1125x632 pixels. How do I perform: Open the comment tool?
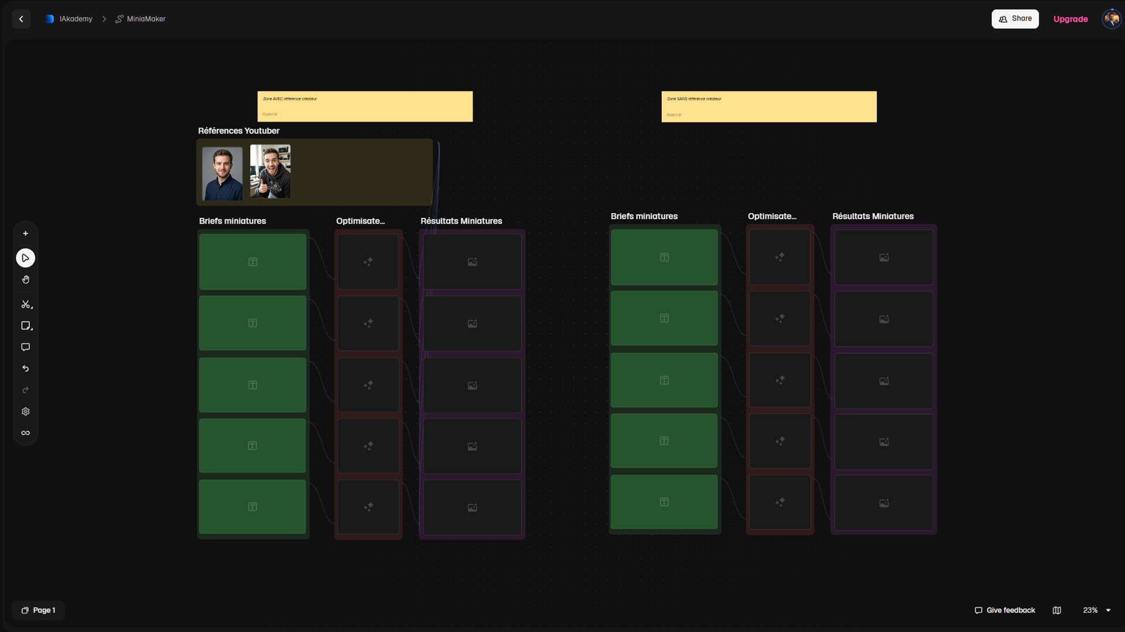(25, 347)
